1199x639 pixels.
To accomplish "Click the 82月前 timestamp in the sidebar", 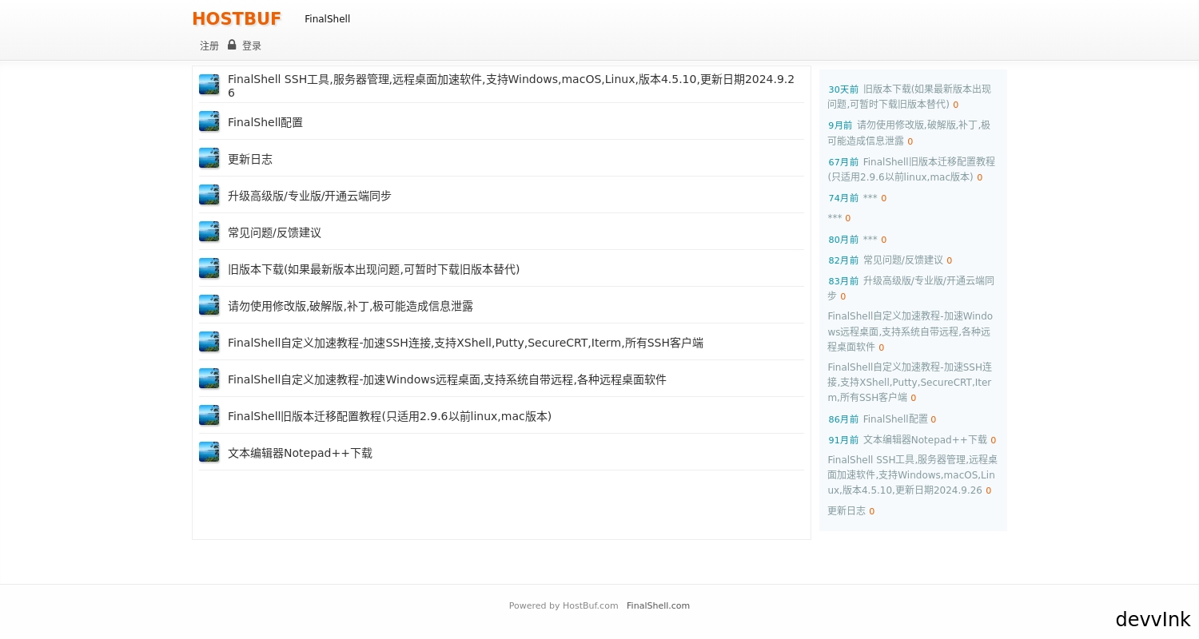I will (x=843, y=260).
